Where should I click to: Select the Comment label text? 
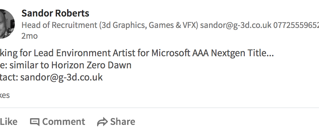(63, 122)
